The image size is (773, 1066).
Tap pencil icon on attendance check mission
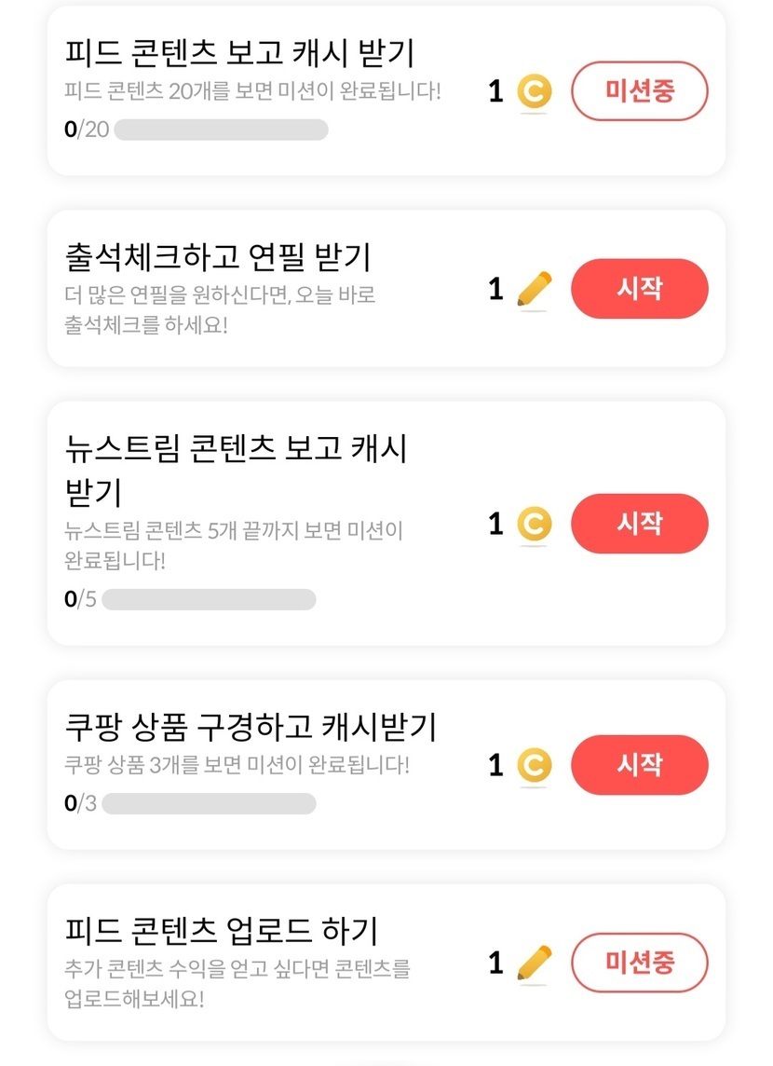[534, 290]
